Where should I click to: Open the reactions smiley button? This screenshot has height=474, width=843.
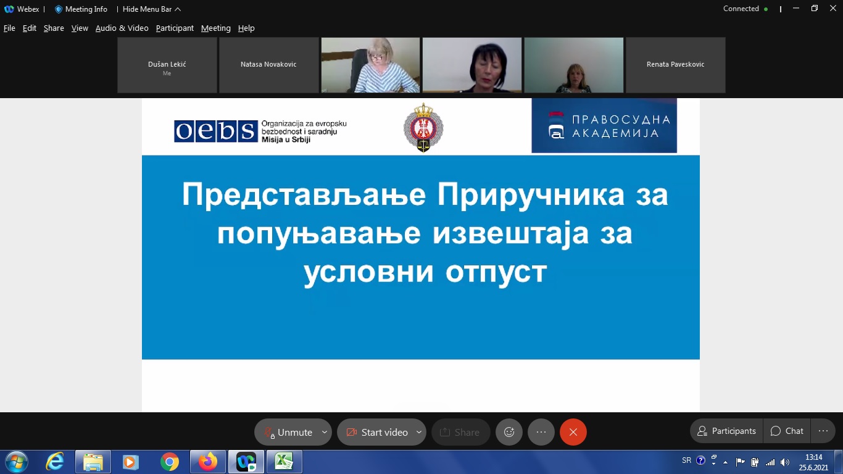tap(509, 432)
